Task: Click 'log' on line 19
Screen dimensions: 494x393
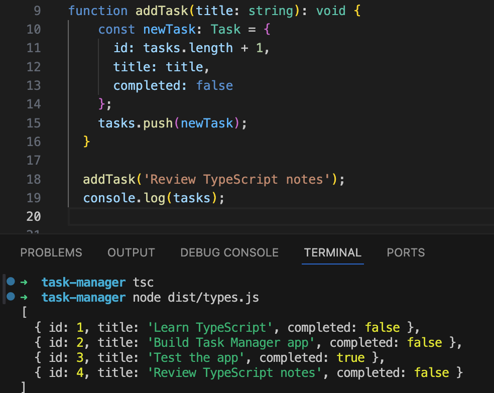Action: point(155,198)
